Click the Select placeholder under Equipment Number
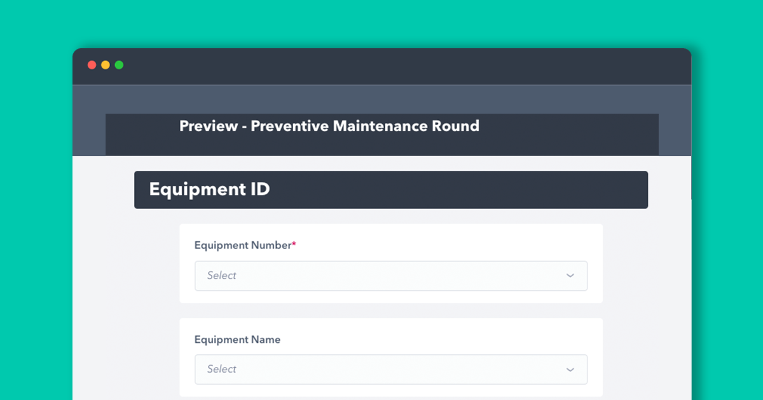Screen dimensions: 763x400 tap(221, 276)
